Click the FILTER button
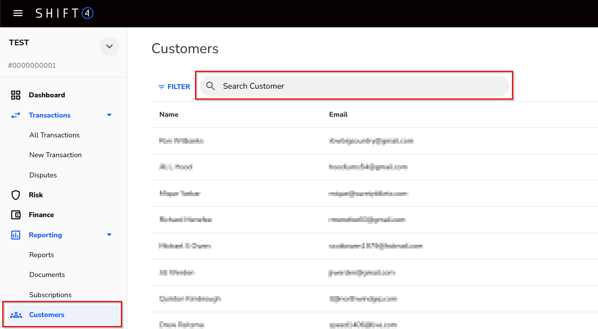Viewport: 598px width, 329px height. (174, 87)
